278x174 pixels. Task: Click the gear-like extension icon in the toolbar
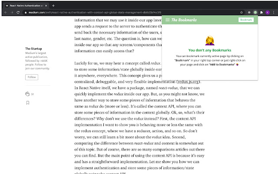coord(249,13)
